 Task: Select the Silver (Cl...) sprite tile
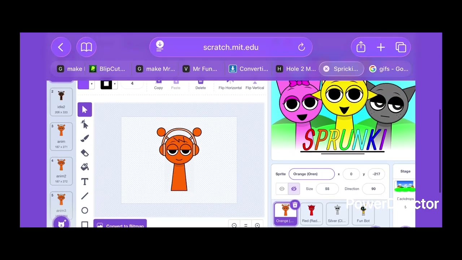coord(337,214)
